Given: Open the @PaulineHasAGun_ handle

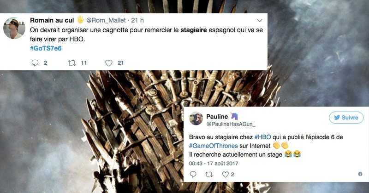Looking at the screenshot, I should click(x=231, y=124).
